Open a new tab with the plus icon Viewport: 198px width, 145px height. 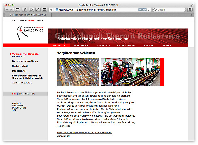[x=192, y=15]
